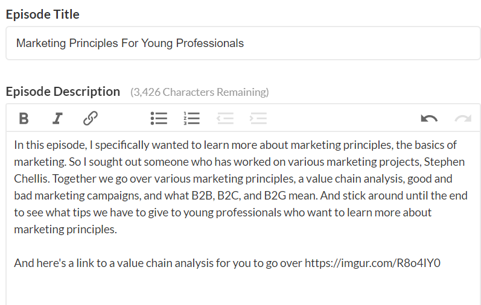Click the blank line below the imgur link
The height and width of the screenshot is (305, 481).
click(241, 286)
